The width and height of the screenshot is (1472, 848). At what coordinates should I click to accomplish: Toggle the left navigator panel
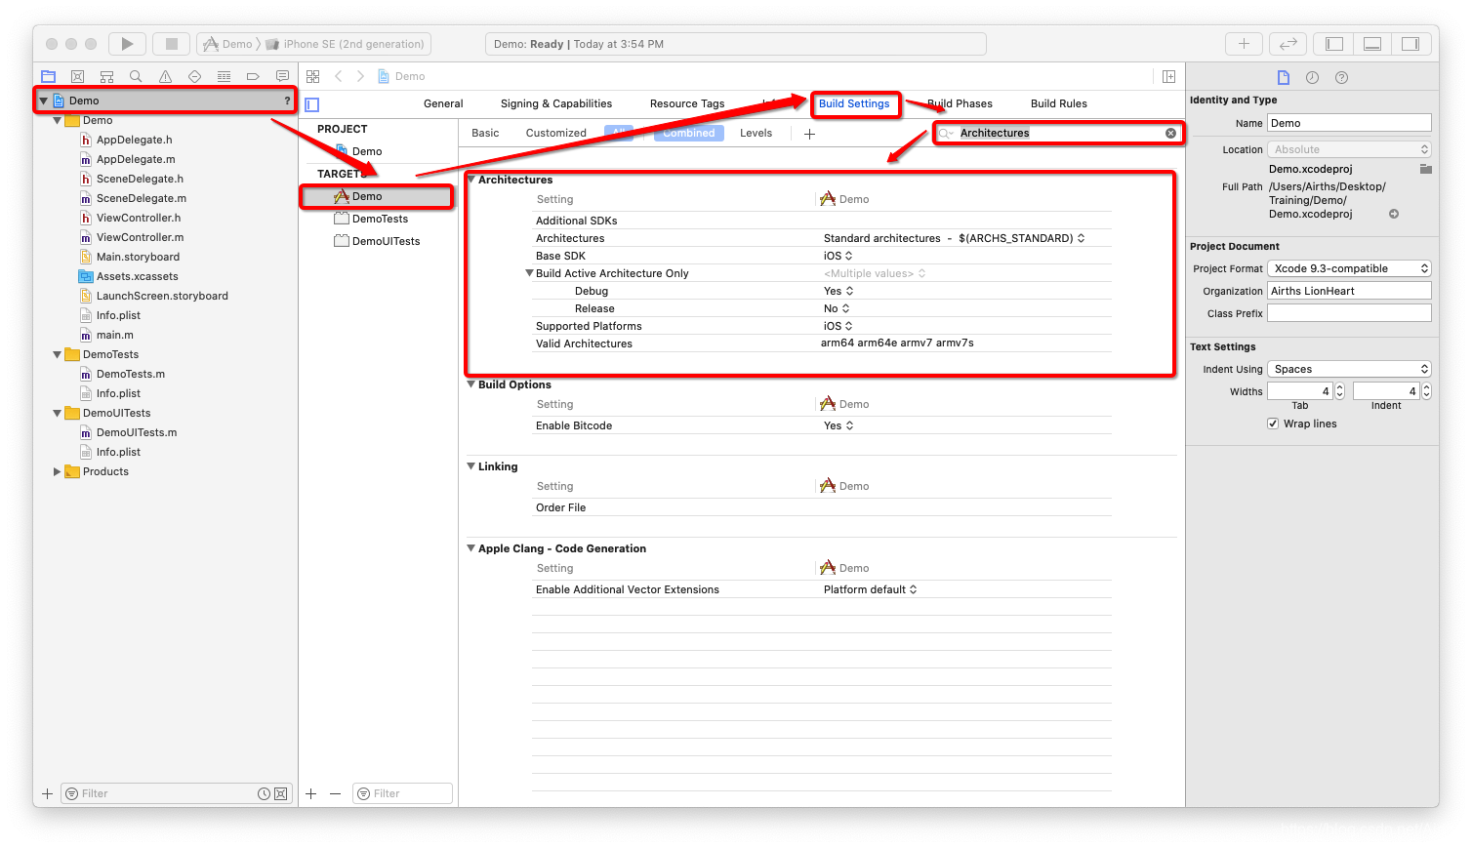pos(1334,44)
